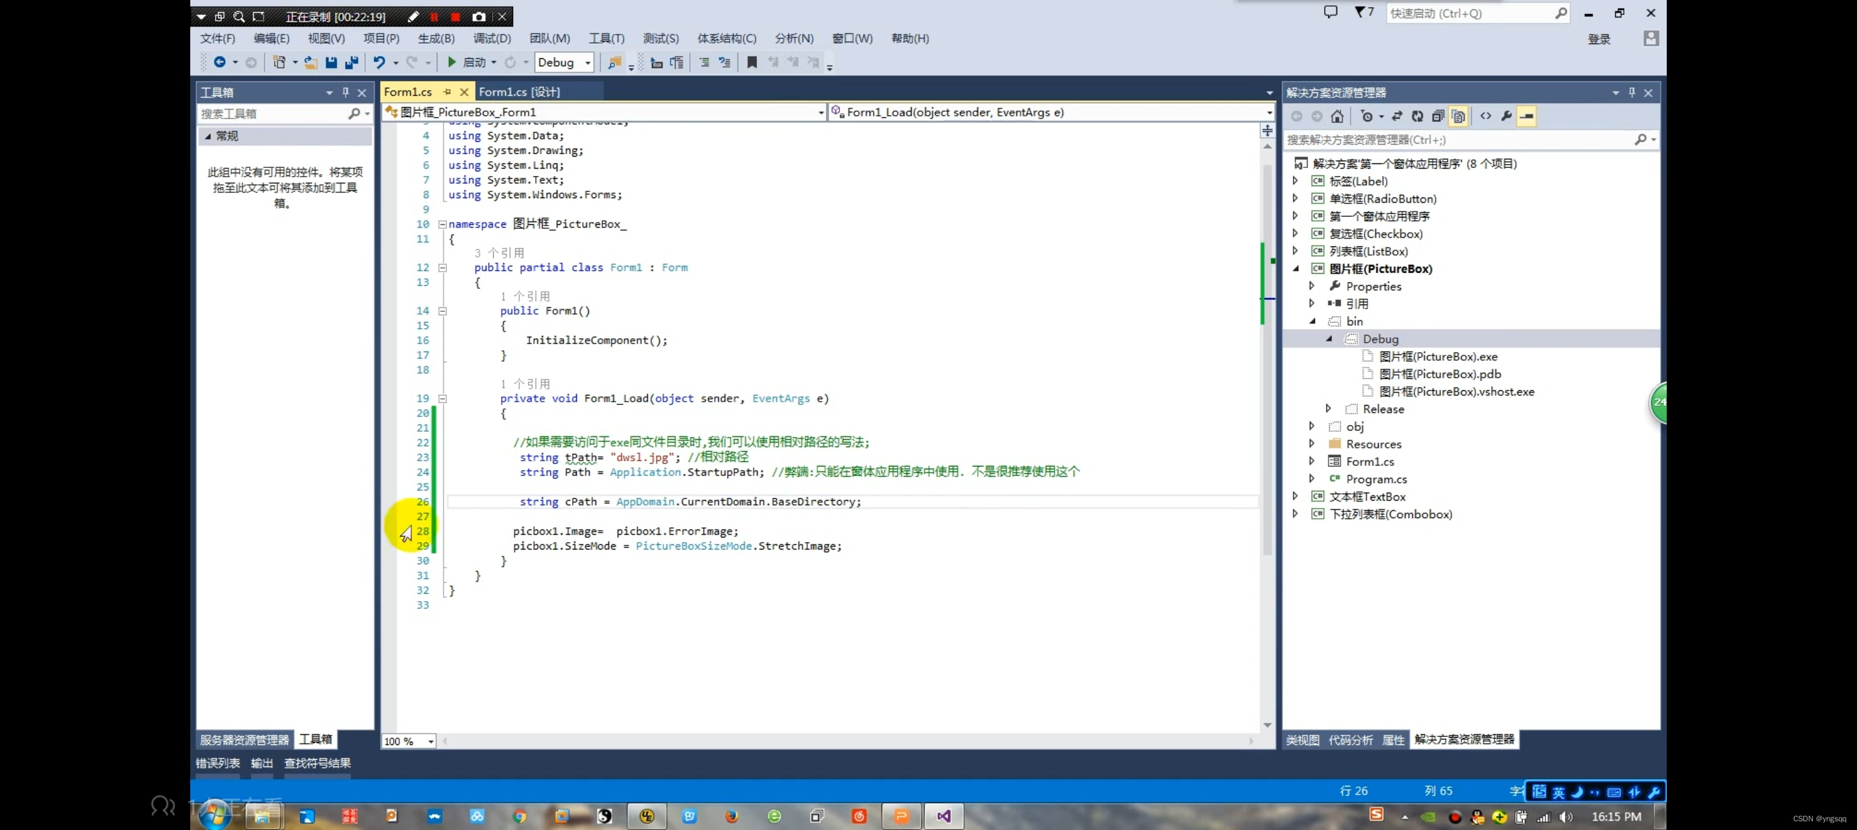The height and width of the screenshot is (830, 1857).
Task: Expand the Release folder node
Action: pyautogui.click(x=1328, y=408)
